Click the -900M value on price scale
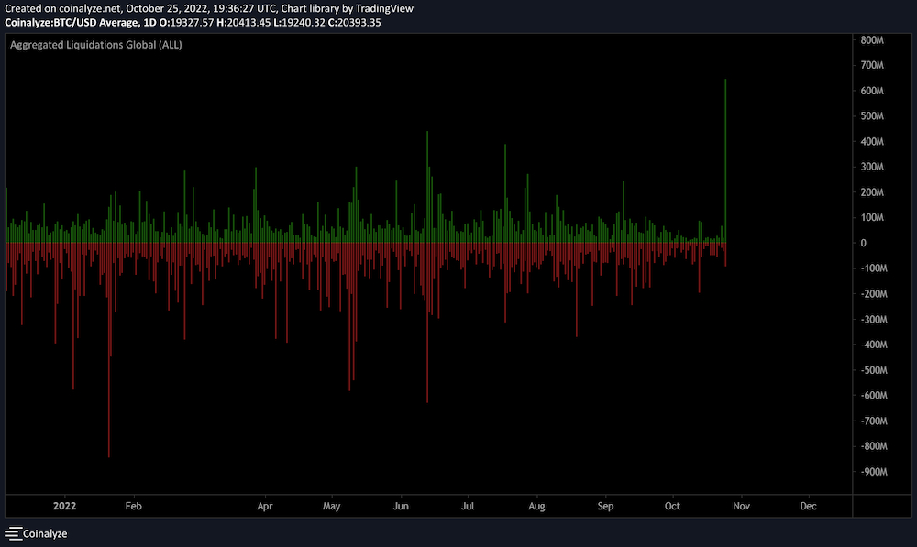This screenshot has height=547, width=917. tap(871, 472)
